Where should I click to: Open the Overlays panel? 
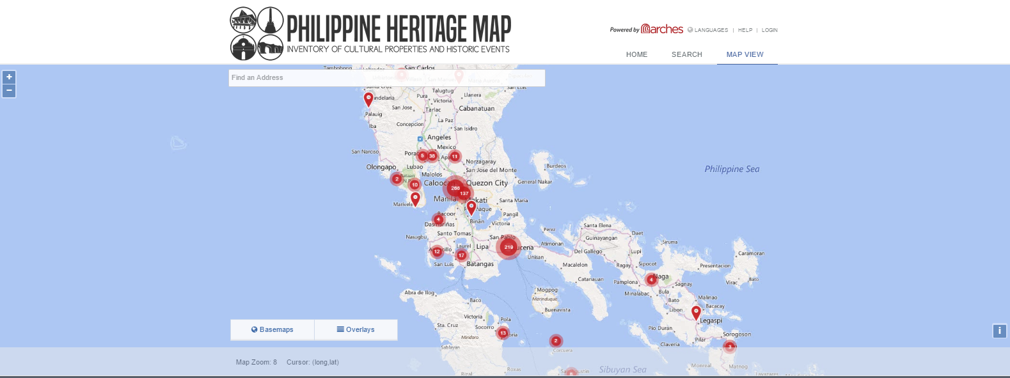click(356, 329)
